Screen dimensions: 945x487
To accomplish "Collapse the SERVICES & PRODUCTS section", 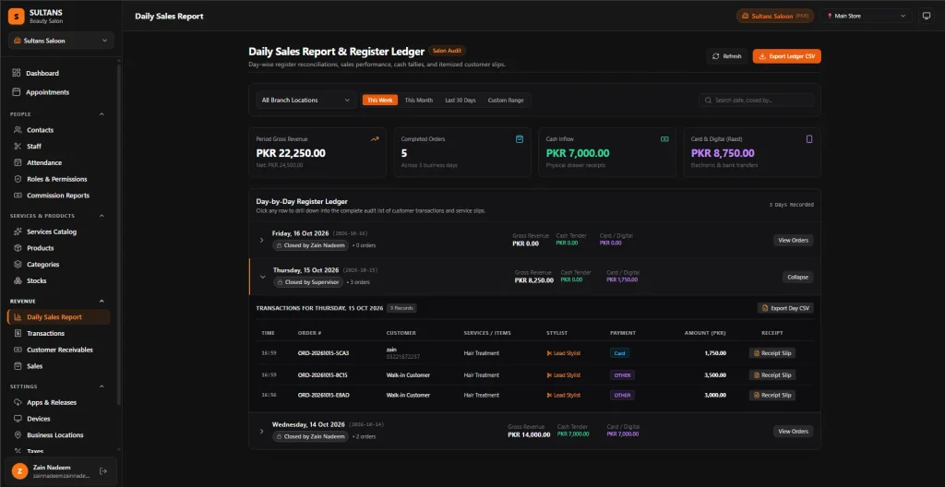I will pos(102,216).
